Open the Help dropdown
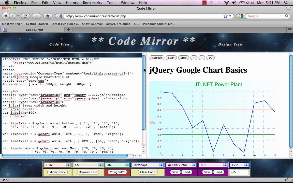Screen dimensions: 293x183 pos(239,165)
